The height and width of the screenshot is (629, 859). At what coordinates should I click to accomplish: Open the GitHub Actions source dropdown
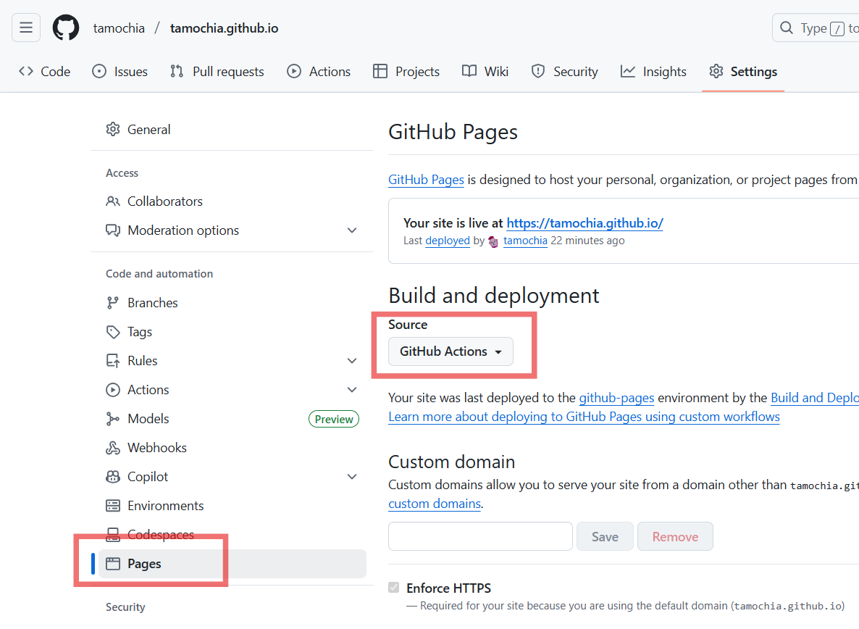point(451,351)
